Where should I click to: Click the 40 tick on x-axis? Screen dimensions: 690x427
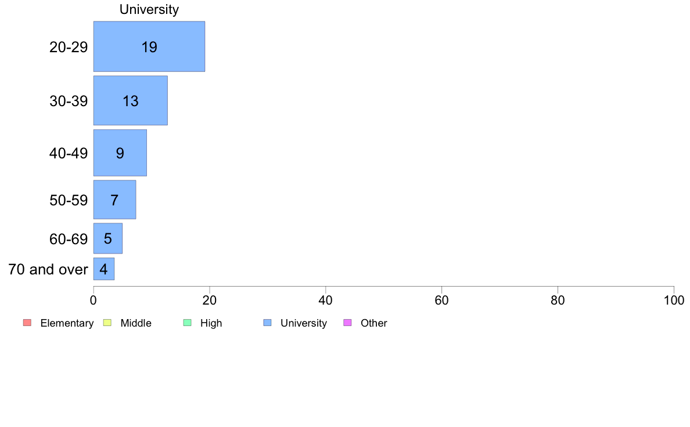coord(326,301)
